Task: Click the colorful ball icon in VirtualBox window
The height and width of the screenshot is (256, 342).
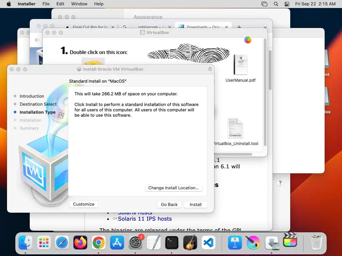Action: [x=247, y=40]
